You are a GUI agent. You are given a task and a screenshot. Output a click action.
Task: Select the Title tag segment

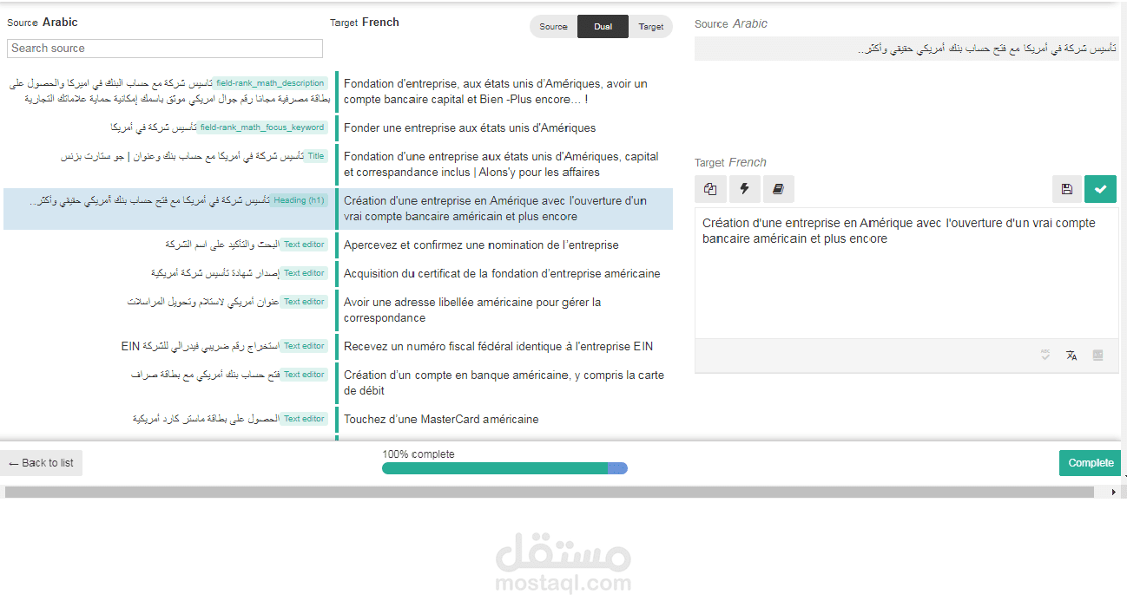pos(316,156)
